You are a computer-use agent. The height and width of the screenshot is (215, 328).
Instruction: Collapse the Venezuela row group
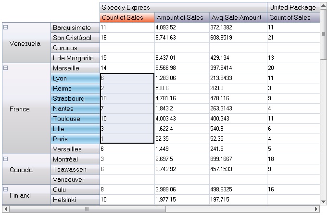pyautogui.click(x=6, y=27)
